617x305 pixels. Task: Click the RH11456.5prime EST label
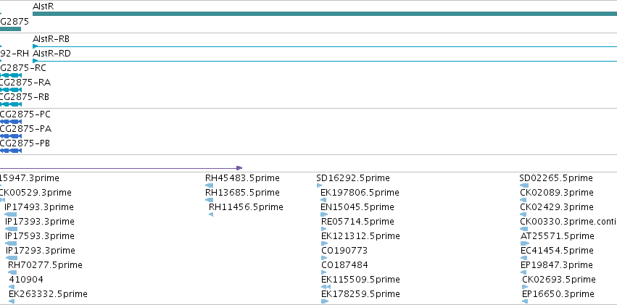246,207
